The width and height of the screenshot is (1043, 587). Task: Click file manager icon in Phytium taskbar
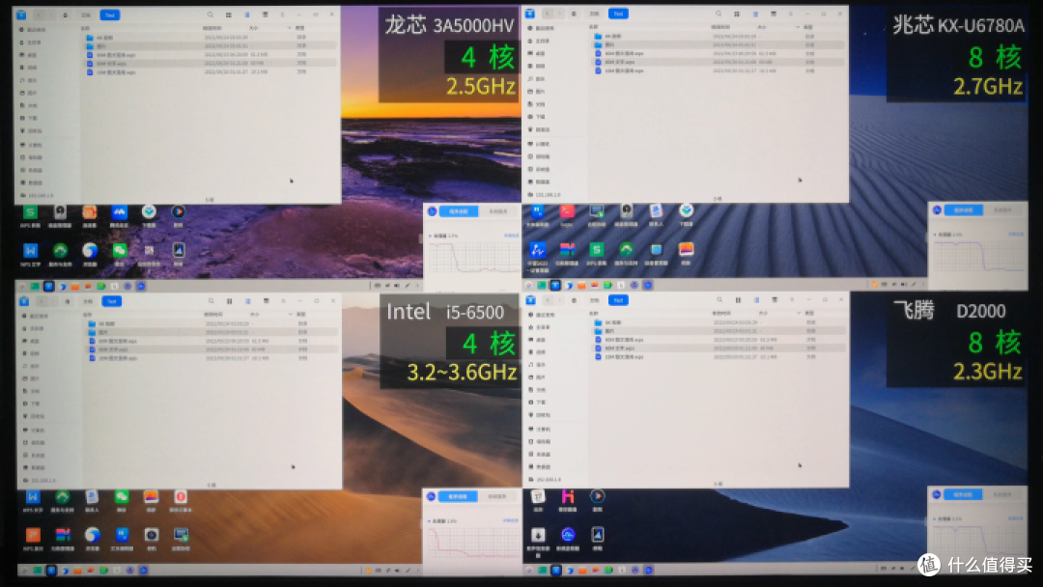(555, 571)
